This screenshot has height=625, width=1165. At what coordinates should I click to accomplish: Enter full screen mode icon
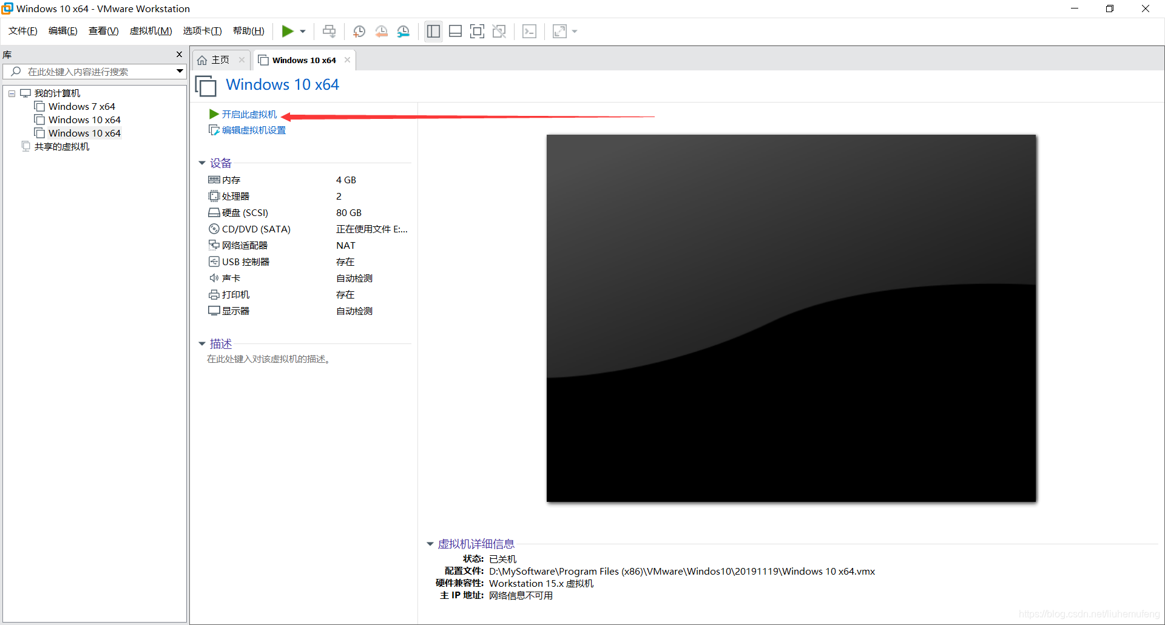coord(477,31)
